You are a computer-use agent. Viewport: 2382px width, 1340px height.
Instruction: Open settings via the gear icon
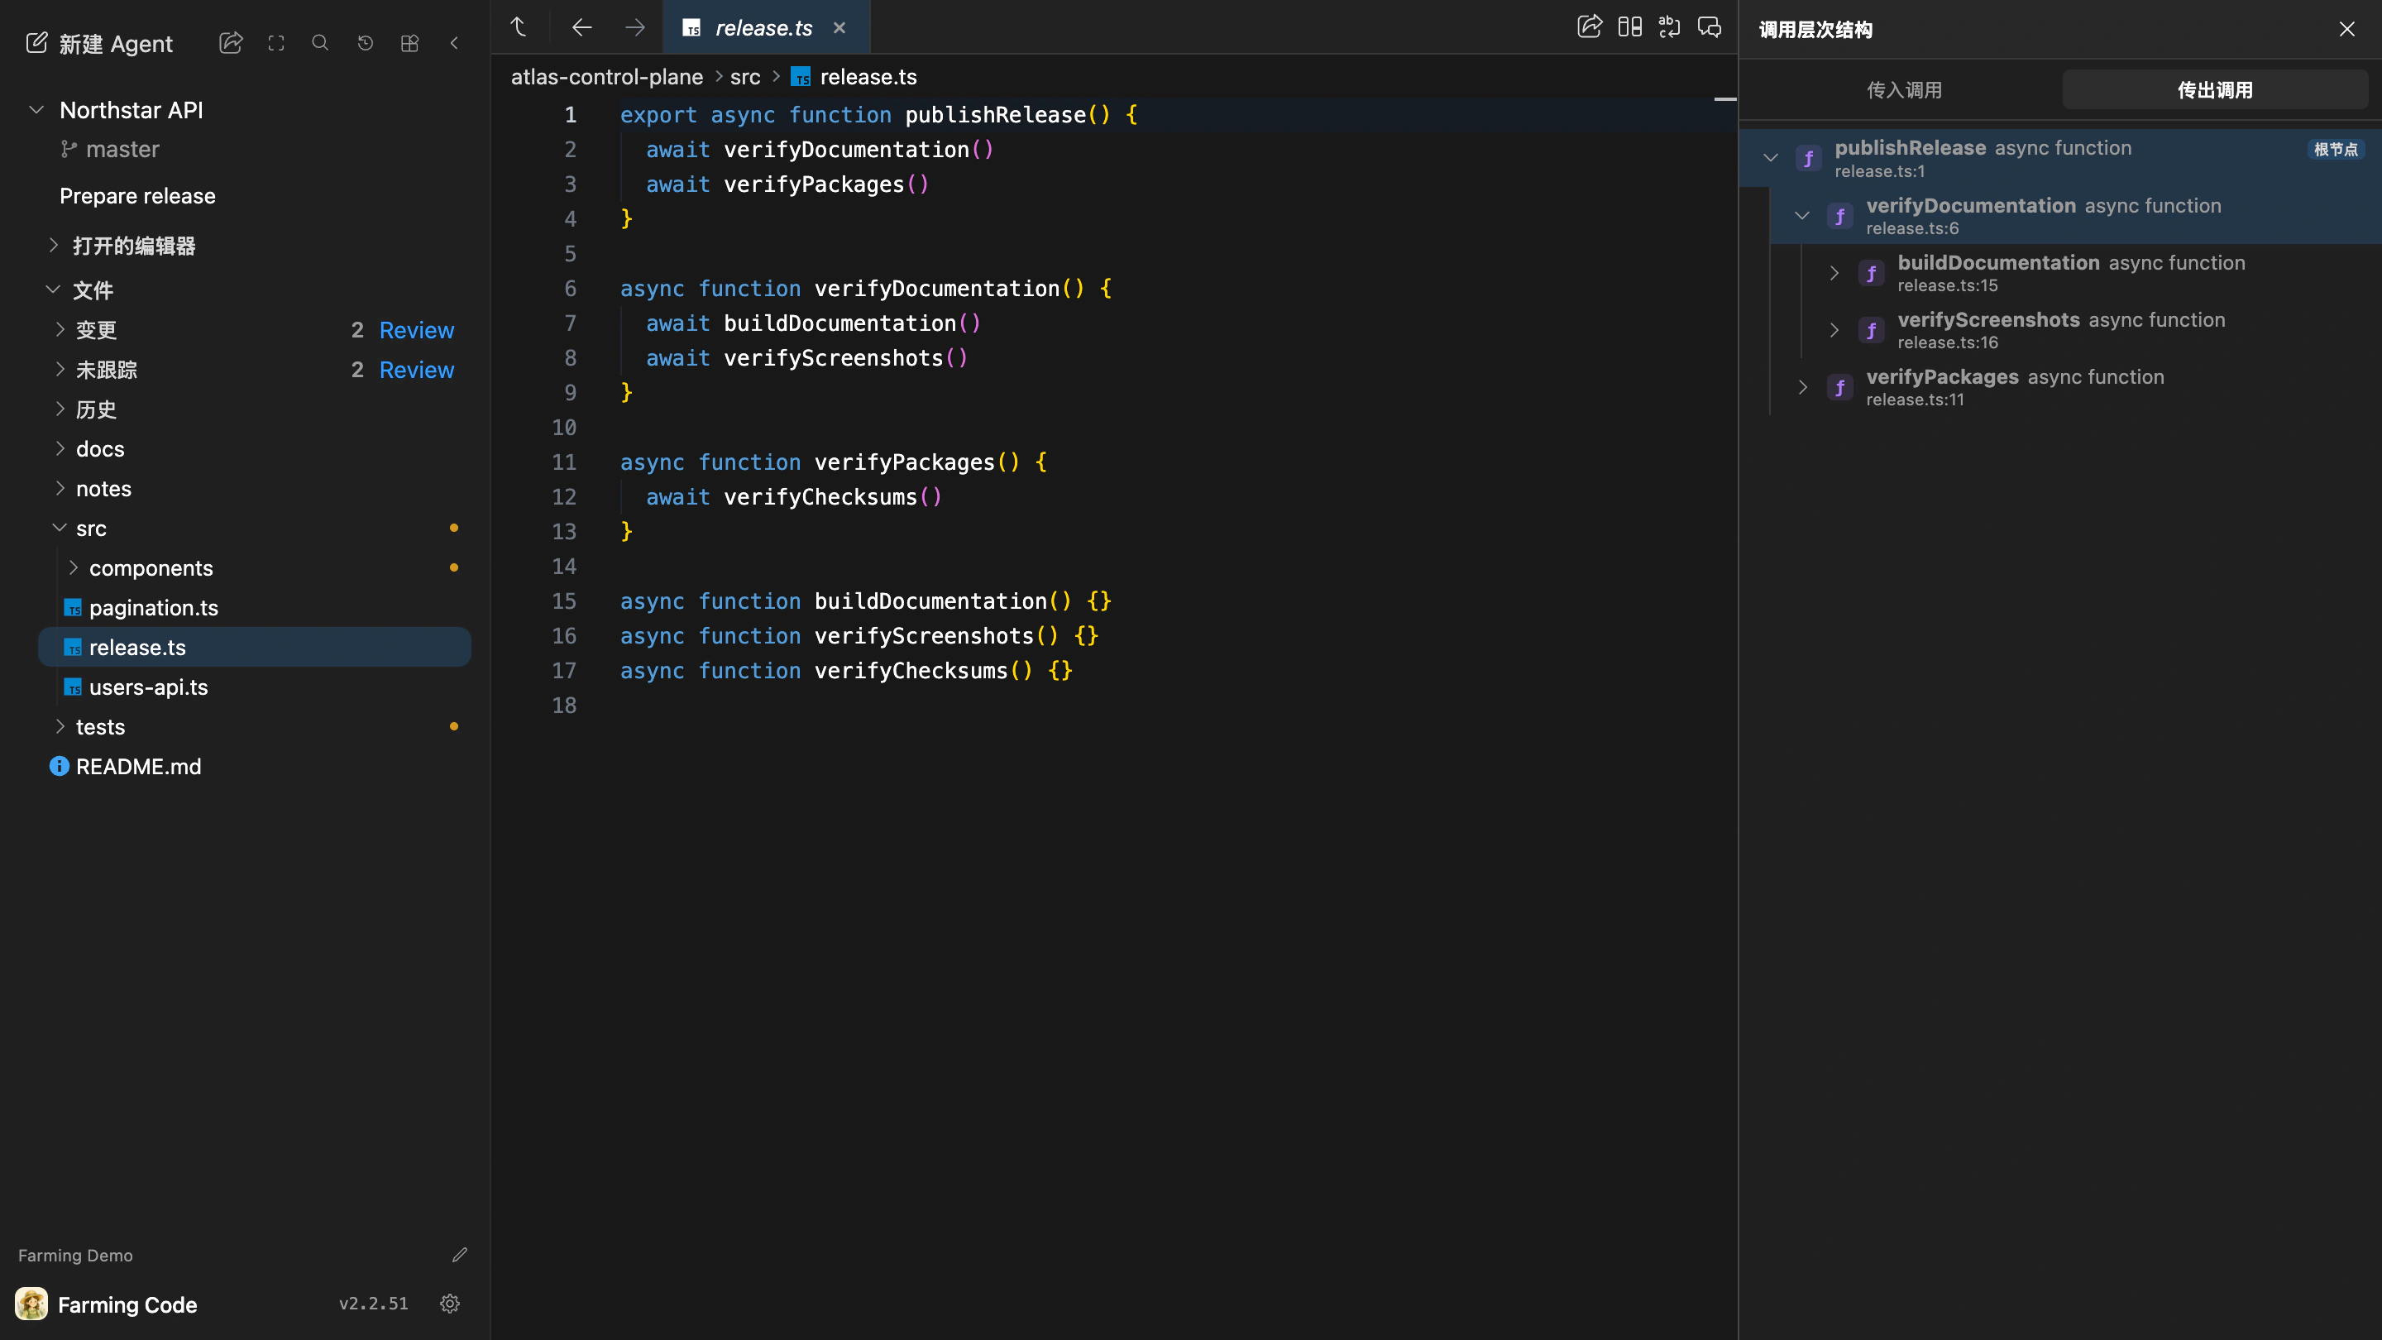[x=450, y=1304]
